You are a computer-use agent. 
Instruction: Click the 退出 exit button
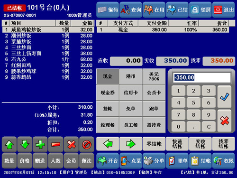coord(224,10)
